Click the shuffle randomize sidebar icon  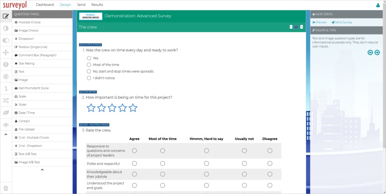pyautogui.click(x=6, y=100)
